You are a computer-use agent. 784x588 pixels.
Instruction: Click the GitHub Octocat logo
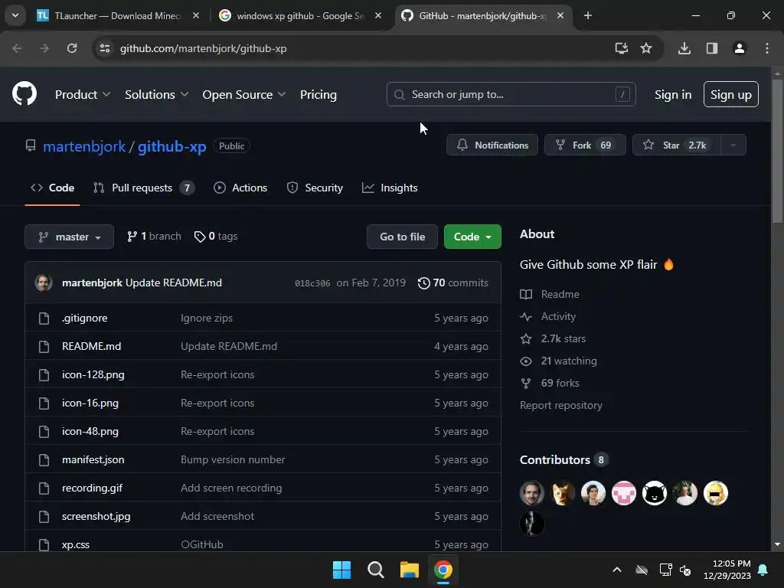click(x=24, y=93)
